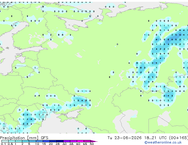The height and width of the screenshot is (145, 188).
Task: Click the date 23-06-2026 label
Action: click(x=128, y=138)
